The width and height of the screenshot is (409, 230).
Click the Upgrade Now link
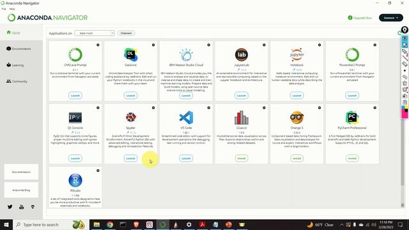coord(360,18)
